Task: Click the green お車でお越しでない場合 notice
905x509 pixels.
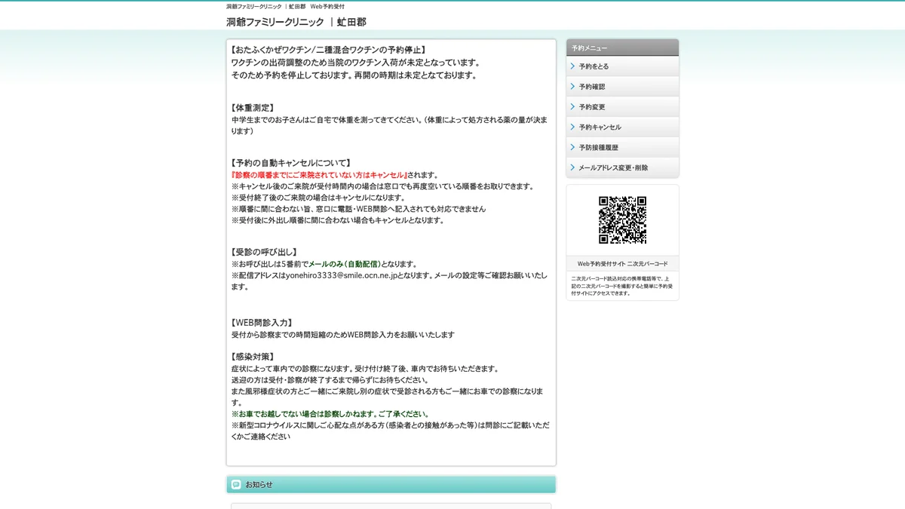Action: coord(330,414)
